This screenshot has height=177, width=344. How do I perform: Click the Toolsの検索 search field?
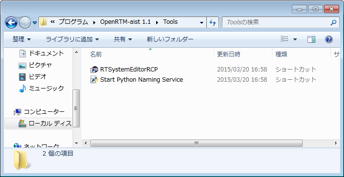click(x=276, y=22)
